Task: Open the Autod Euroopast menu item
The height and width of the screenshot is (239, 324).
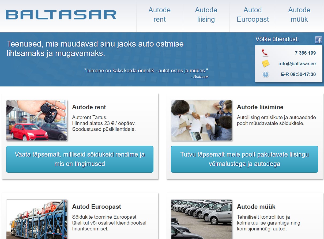Action: click(x=253, y=15)
